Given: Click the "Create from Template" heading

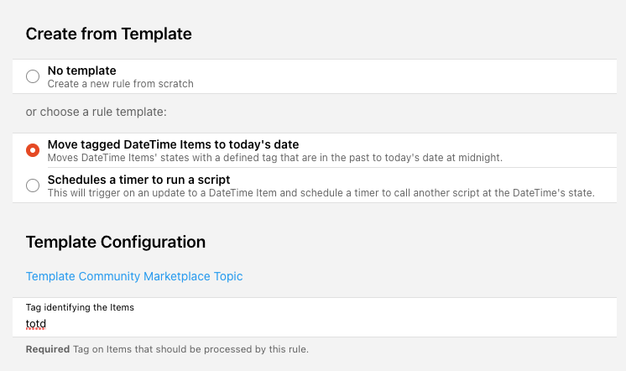Looking at the screenshot, I should coord(109,34).
